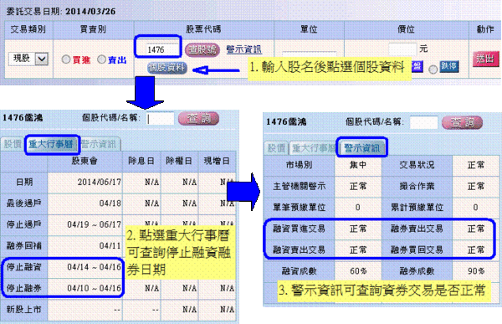This screenshot has height=324, width=502.
Task: Open the 現股 transaction type dropdown
Action: point(28,59)
